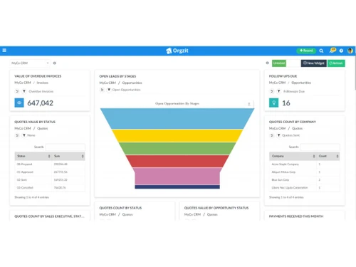Click the yellow funnel segment
This screenshot has width=356, height=267.
pos(177,136)
